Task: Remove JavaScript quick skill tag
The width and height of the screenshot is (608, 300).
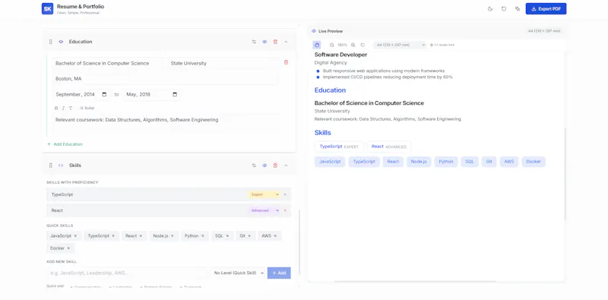Action: [75, 235]
